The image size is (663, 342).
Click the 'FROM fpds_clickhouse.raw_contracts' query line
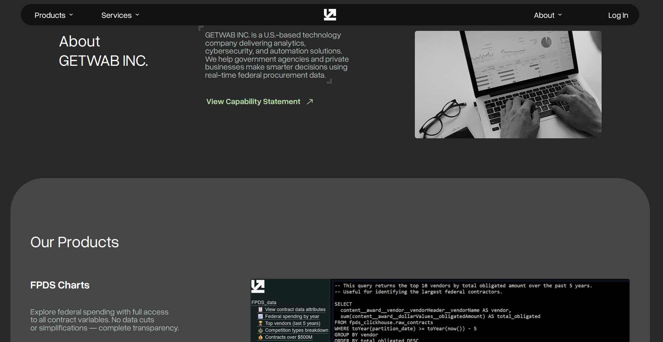384,322
